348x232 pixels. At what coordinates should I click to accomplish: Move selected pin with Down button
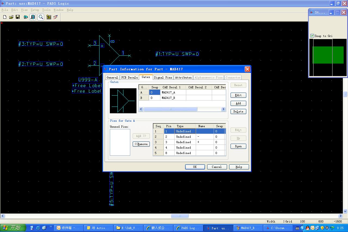238,146
